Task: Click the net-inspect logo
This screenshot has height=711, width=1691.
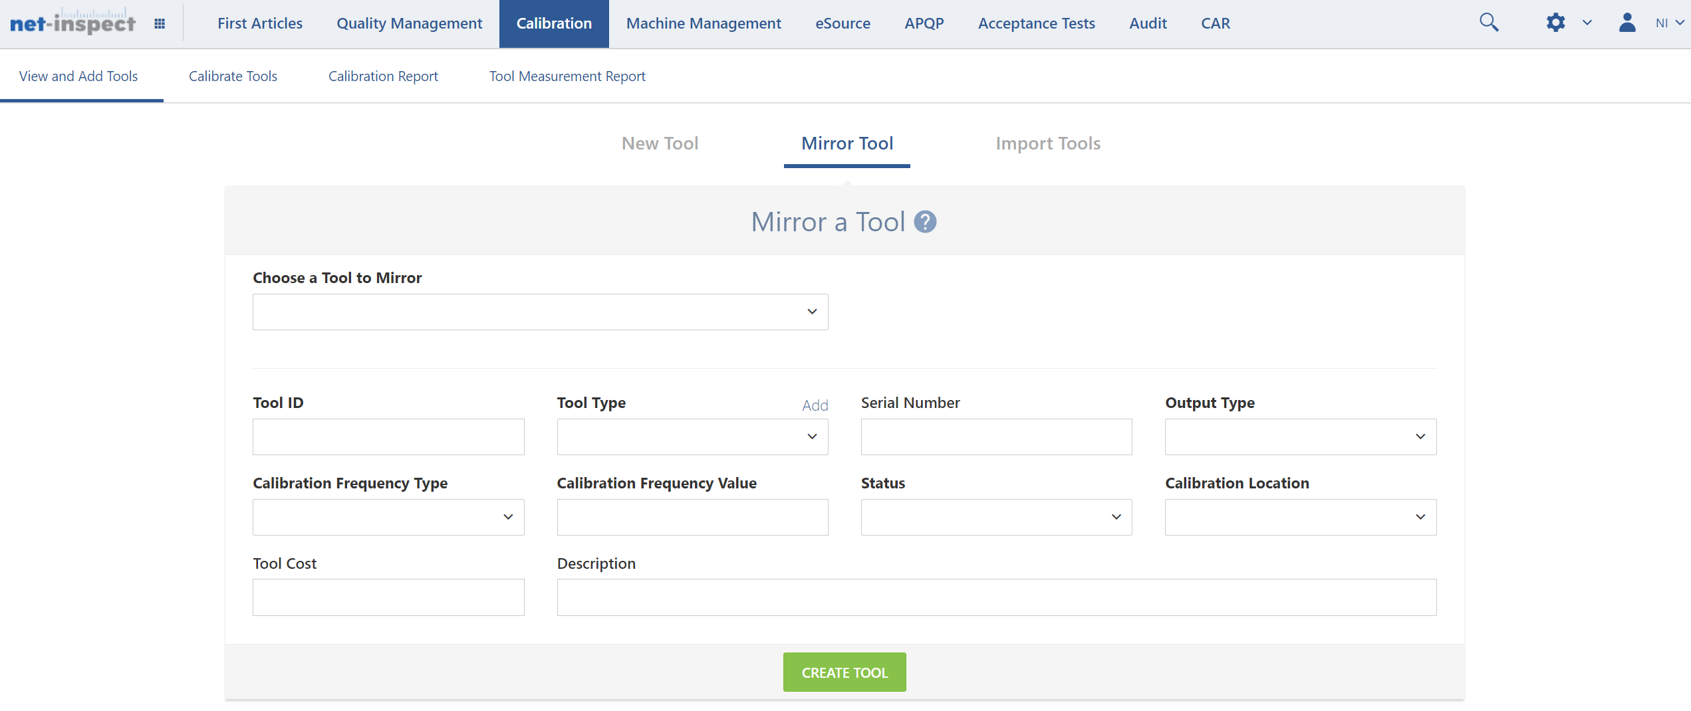Action: point(72,21)
